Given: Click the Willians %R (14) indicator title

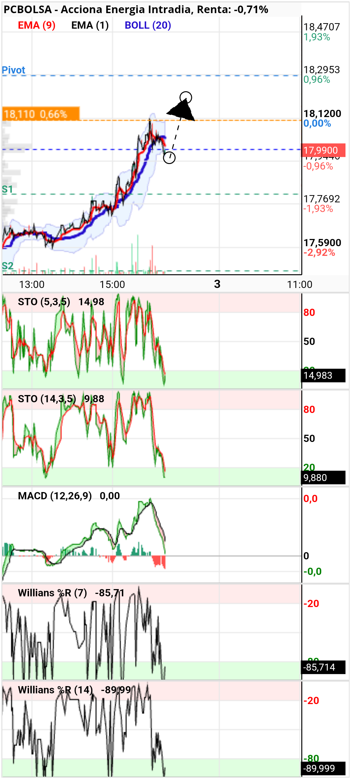Looking at the screenshot, I should click(55, 690).
